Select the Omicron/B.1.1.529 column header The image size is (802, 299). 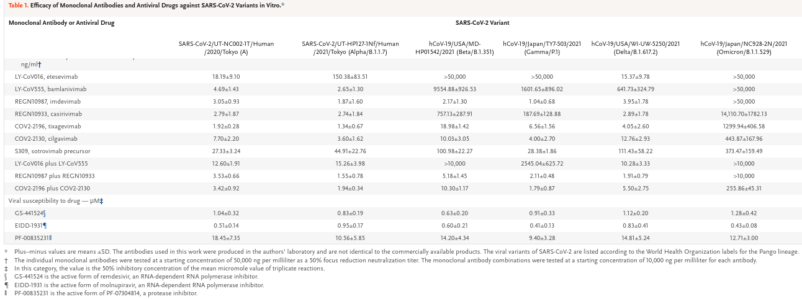click(x=744, y=48)
